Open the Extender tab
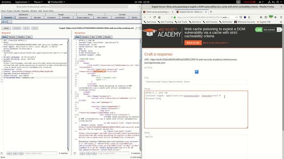The image size is (284, 159). tap(66, 18)
